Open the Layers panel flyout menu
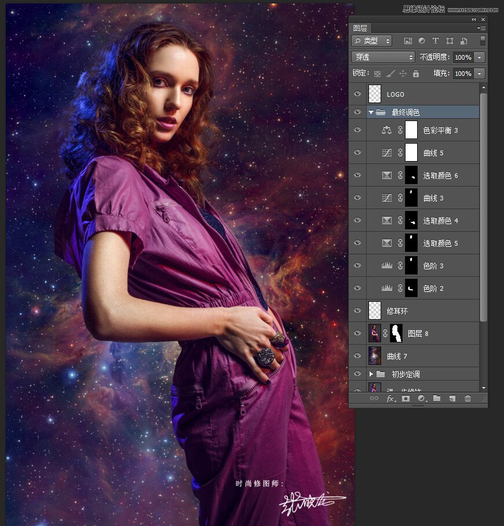The width and height of the screenshot is (504, 526). pos(481,28)
